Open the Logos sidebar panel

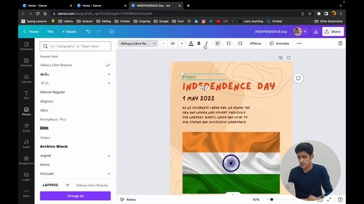26,177
